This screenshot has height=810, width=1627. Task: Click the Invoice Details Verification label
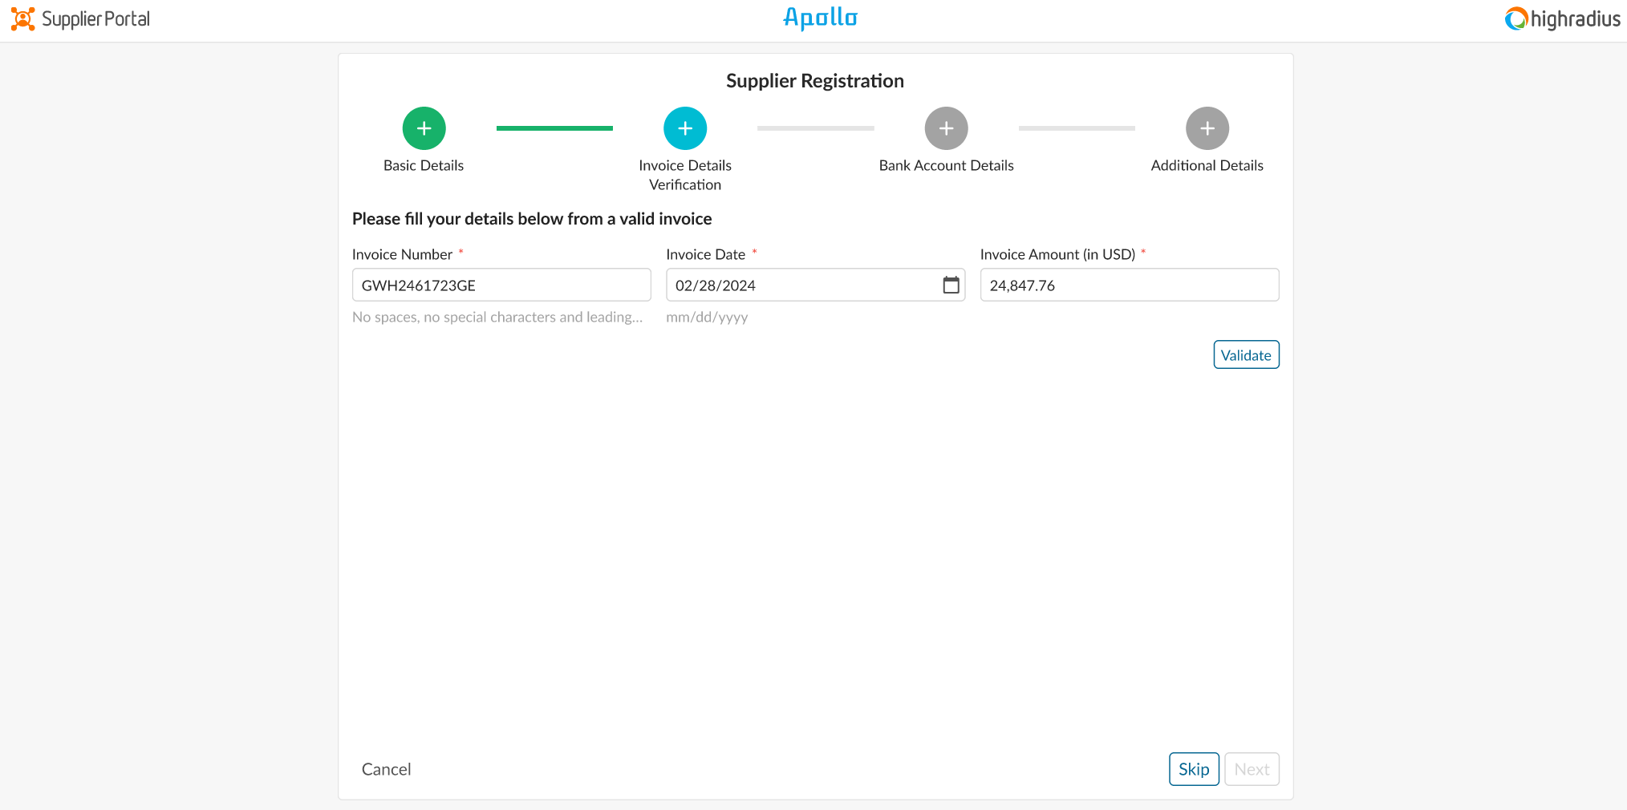[x=685, y=175]
